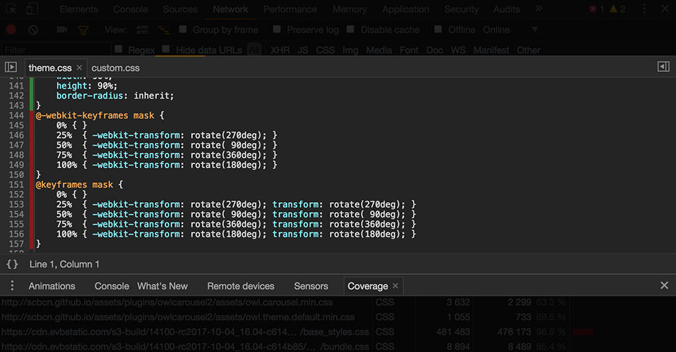676x352 pixels.
Task: Click the yellow warning count indicator
Action: (618, 9)
